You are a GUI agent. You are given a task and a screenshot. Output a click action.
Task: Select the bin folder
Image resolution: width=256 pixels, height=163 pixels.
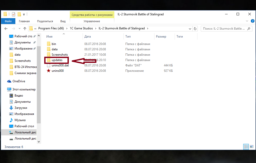[x=54, y=44]
